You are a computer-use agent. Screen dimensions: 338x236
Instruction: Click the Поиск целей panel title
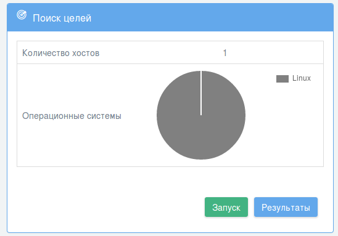(62, 18)
